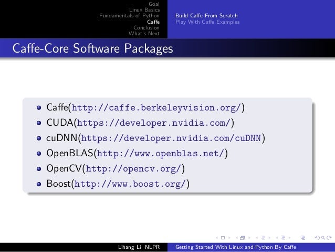Open Build Caffe From Scratch subsection

[x=206, y=16]
